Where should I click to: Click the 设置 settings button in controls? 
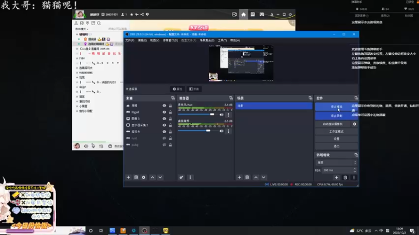[336, 139]
